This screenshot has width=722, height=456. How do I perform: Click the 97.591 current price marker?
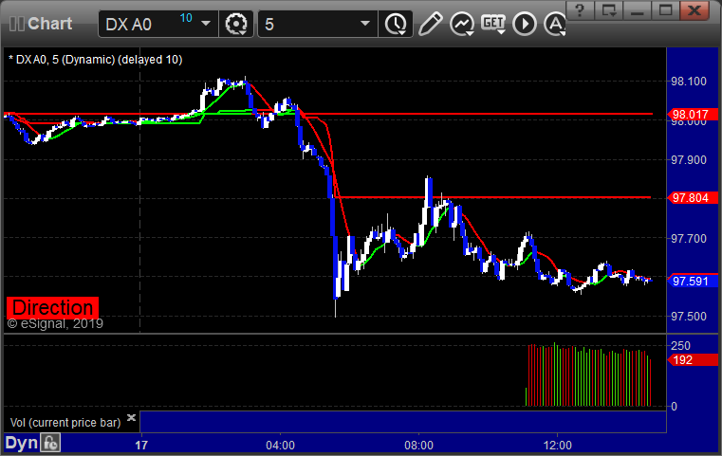pyautogui.click(x=692, y=282)
